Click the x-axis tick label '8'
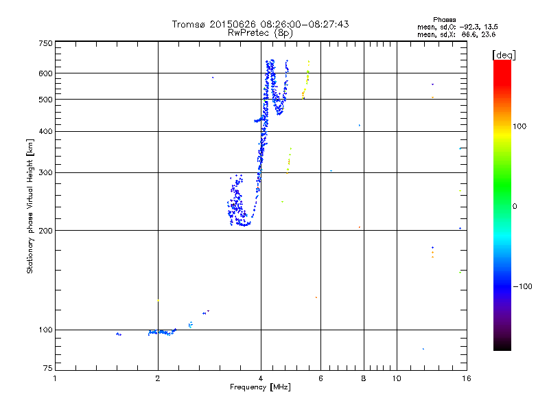Screen dimensions: 549x412 (364, 378)
